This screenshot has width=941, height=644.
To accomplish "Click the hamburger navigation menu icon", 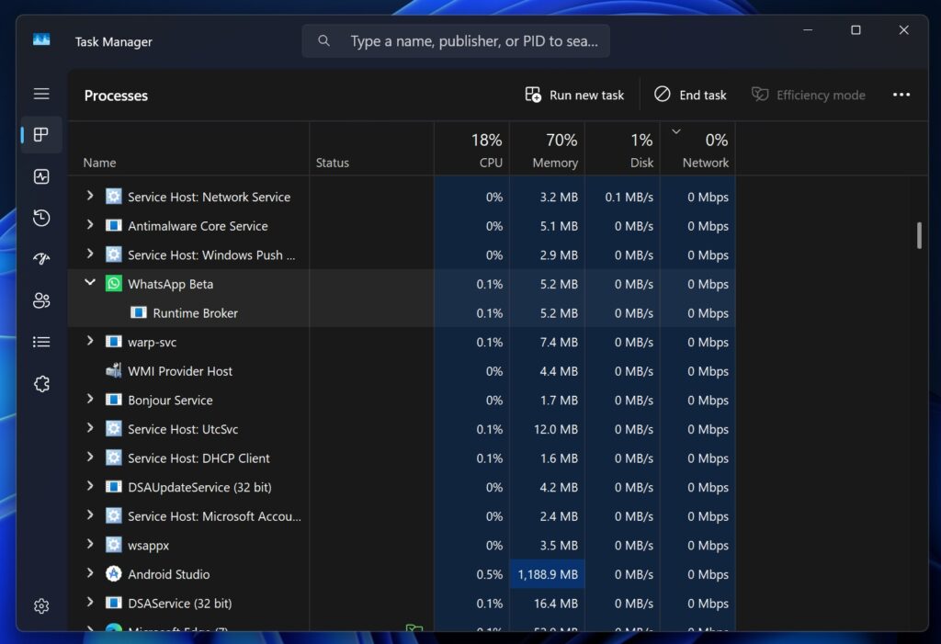I will coord(40,93).
